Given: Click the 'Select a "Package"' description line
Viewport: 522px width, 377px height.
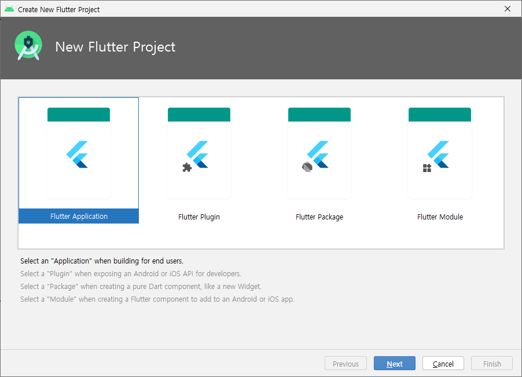Looking at the screenshot, I should pos(141,287).
